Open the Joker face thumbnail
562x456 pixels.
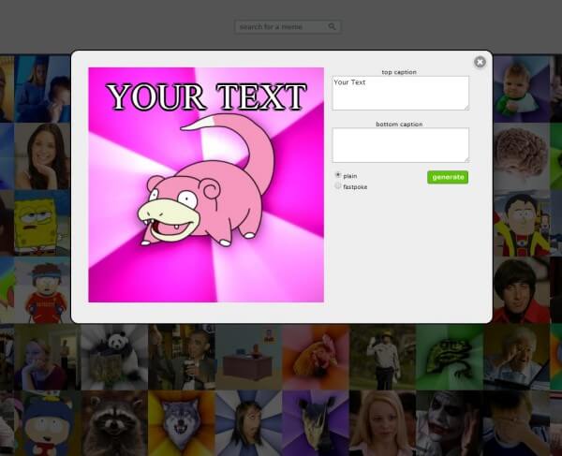tap(450, 423)
